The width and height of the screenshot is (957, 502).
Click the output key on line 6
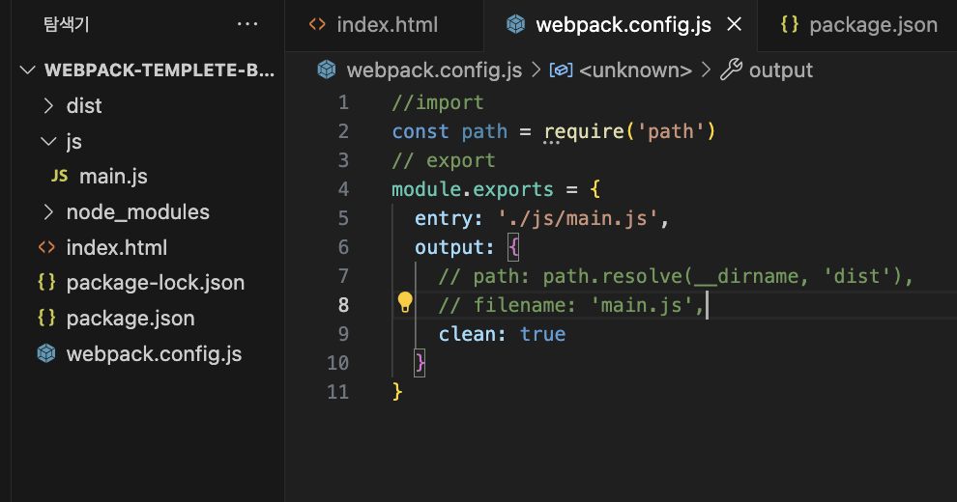448,247
